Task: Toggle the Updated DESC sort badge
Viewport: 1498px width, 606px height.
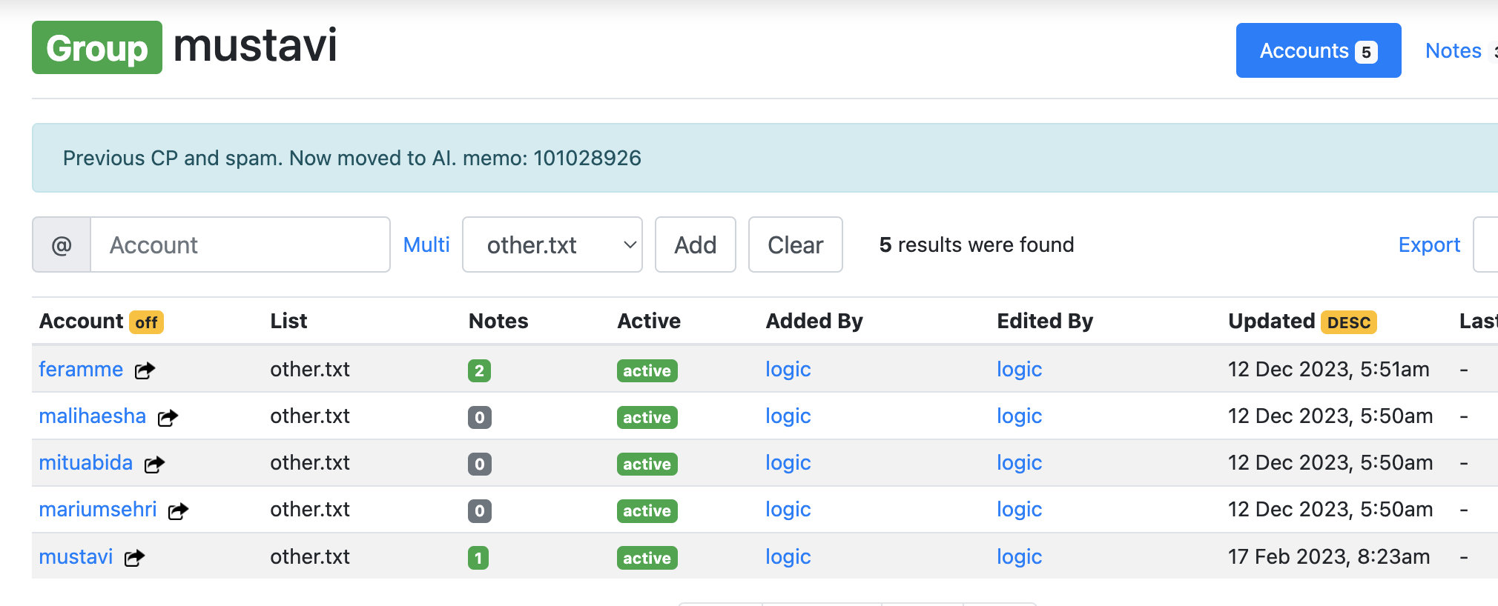Action: click(x=1349, y=322)
